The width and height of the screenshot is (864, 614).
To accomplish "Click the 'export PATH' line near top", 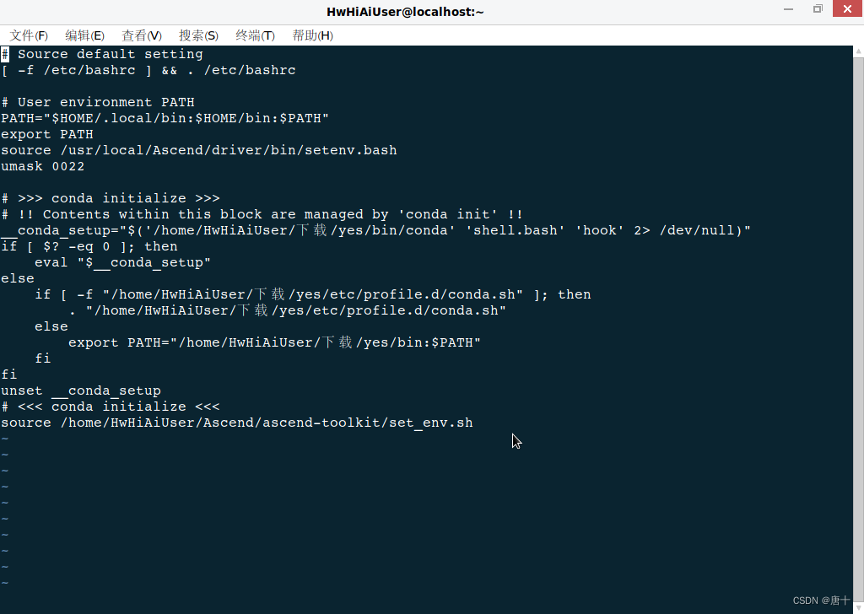I will (x=47, y=134).
